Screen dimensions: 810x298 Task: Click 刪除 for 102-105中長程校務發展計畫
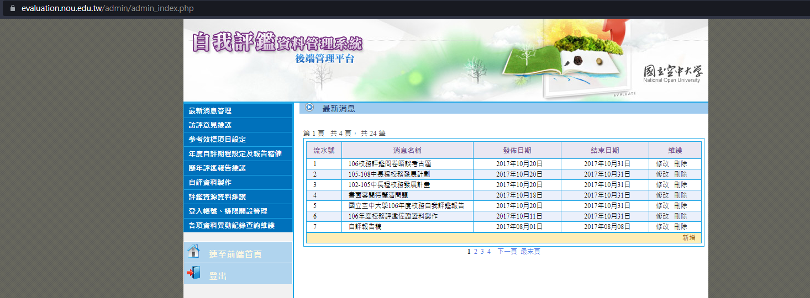point(681,185)
